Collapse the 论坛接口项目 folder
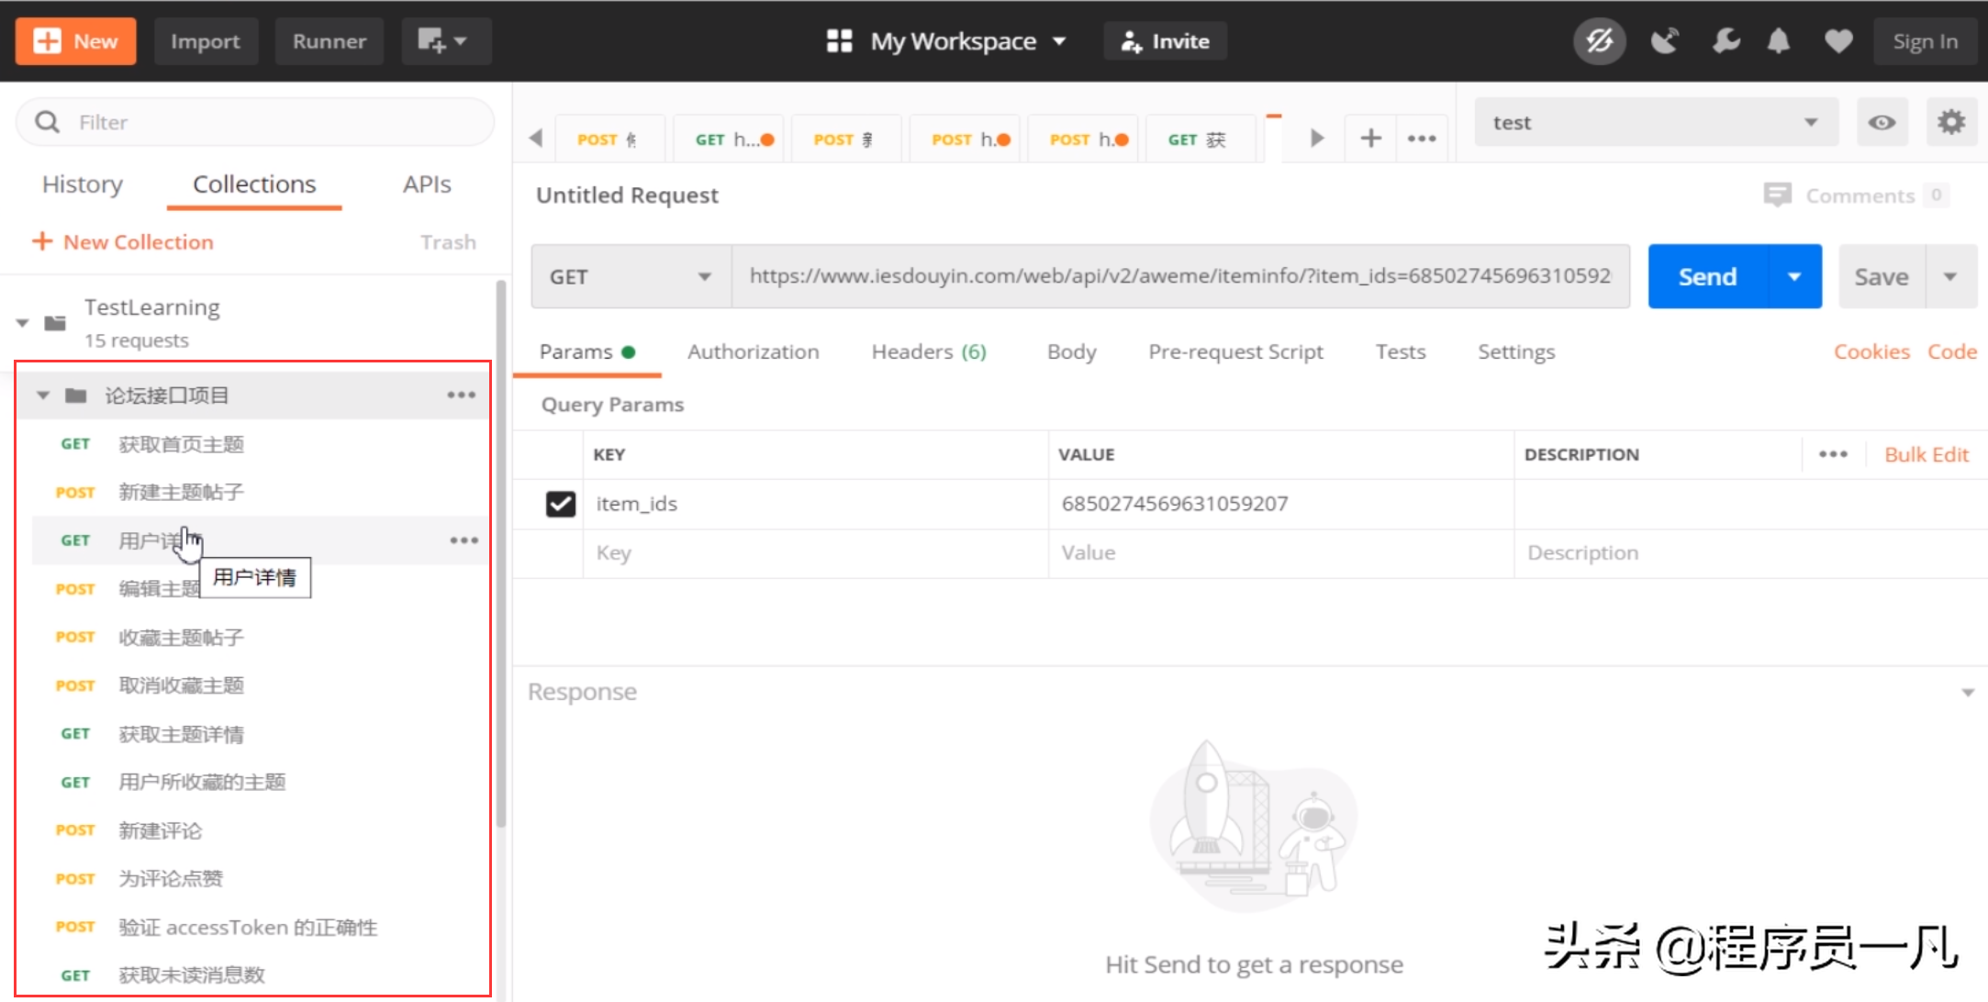Screen dimensions: 1988x1002 (x=43, y=395)
